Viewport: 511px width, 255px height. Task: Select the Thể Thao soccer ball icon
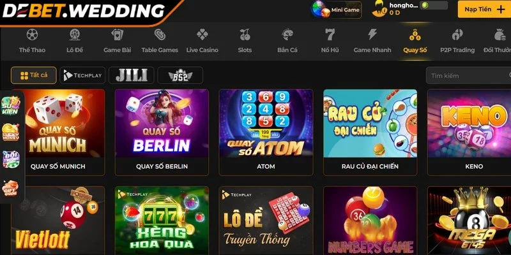coord(32,34)
